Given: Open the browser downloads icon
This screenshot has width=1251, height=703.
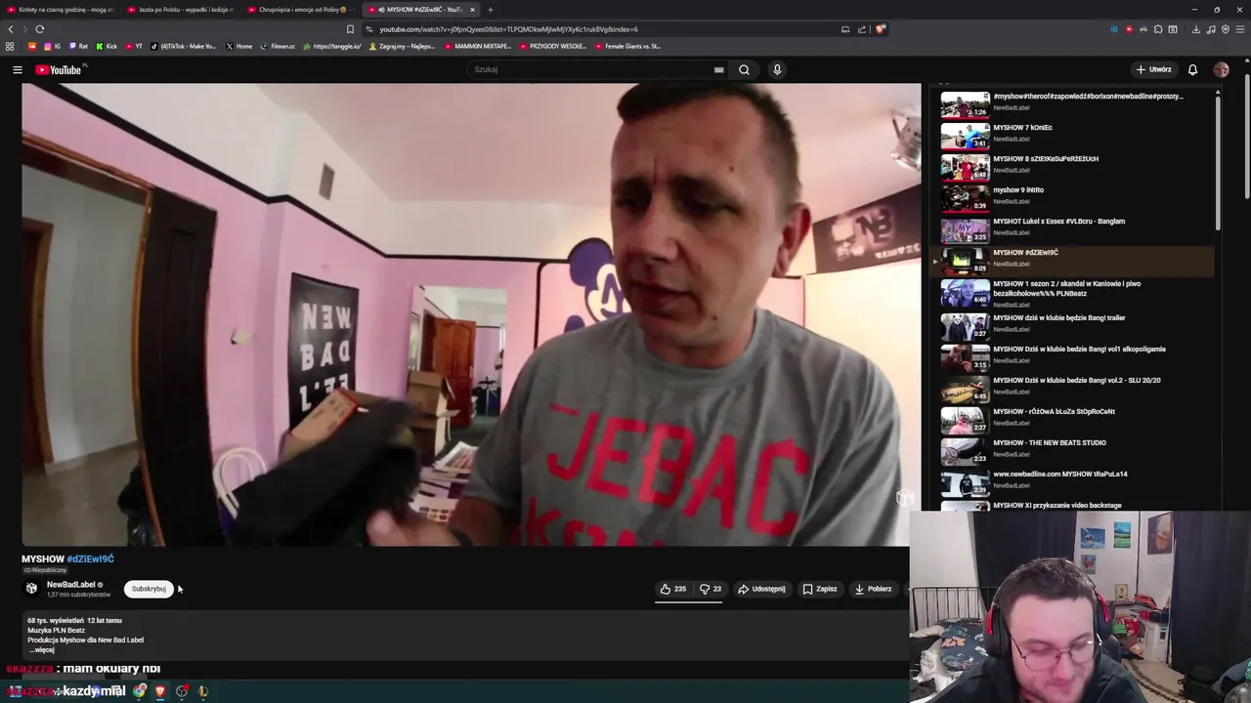Looking at the screenshot, I should 1195,29.
